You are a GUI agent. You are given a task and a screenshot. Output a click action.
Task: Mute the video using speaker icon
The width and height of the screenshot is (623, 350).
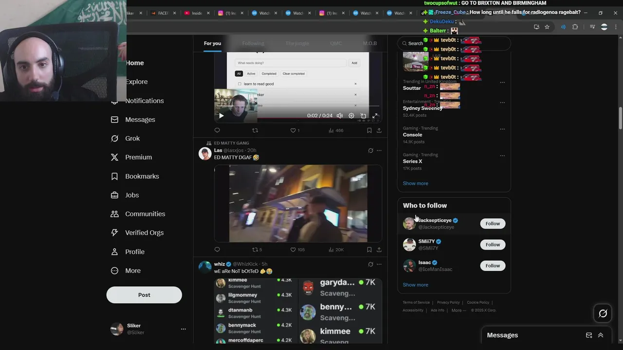[x=339, y=116]
